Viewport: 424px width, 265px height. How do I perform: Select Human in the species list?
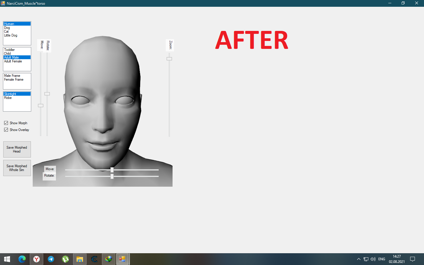pyautogui.click(x=17, y=24)
